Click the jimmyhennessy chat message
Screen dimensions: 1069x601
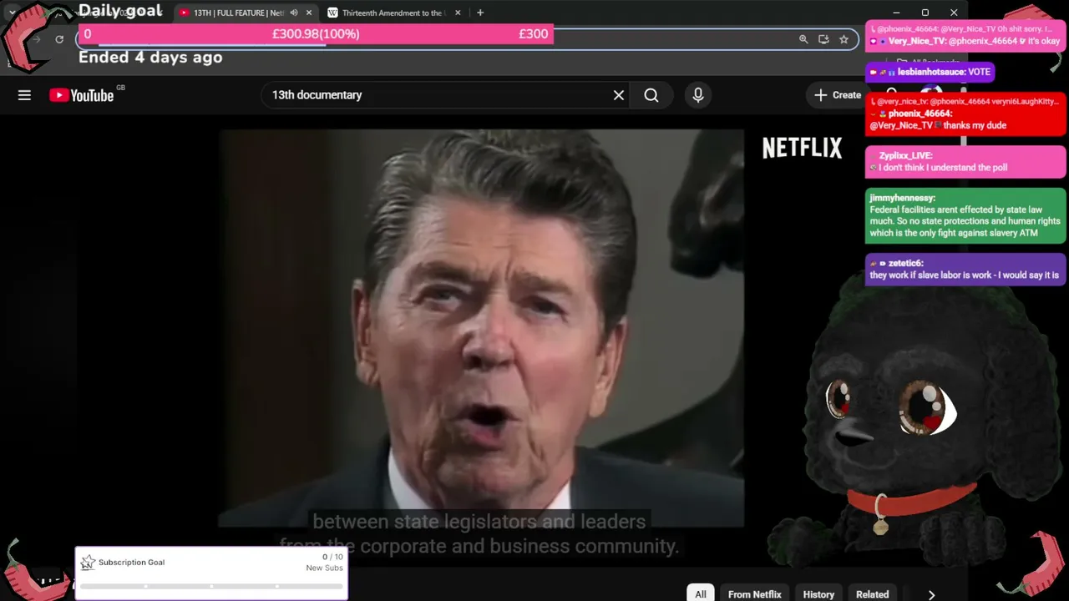(x=965, y=216)
